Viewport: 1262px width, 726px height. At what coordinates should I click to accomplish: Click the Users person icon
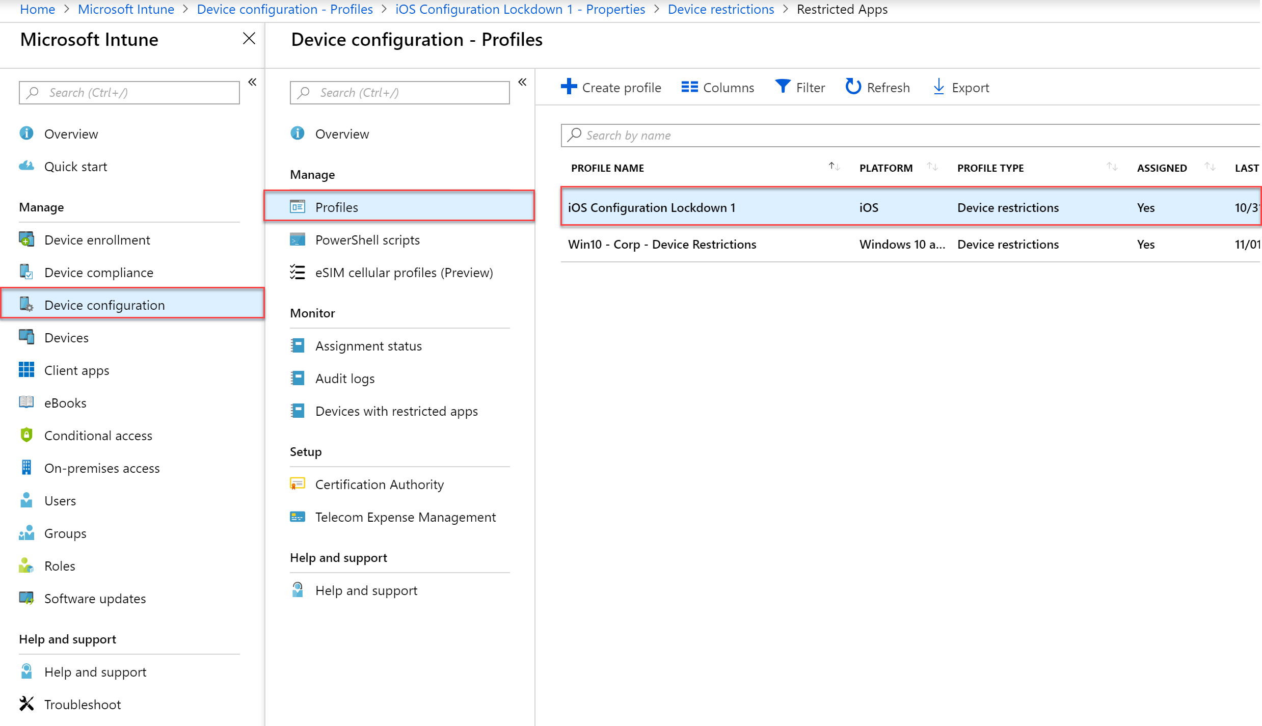click(x=26, y=500)
